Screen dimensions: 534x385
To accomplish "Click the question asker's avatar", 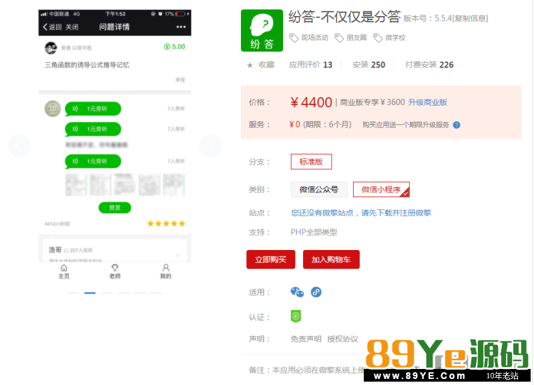I will (x=51, y=47).
